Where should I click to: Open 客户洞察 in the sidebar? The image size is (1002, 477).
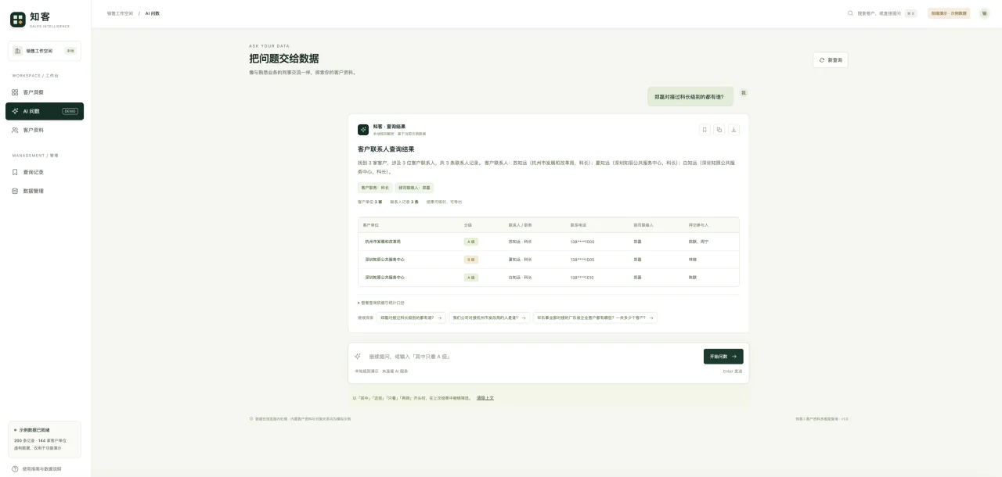45,92
